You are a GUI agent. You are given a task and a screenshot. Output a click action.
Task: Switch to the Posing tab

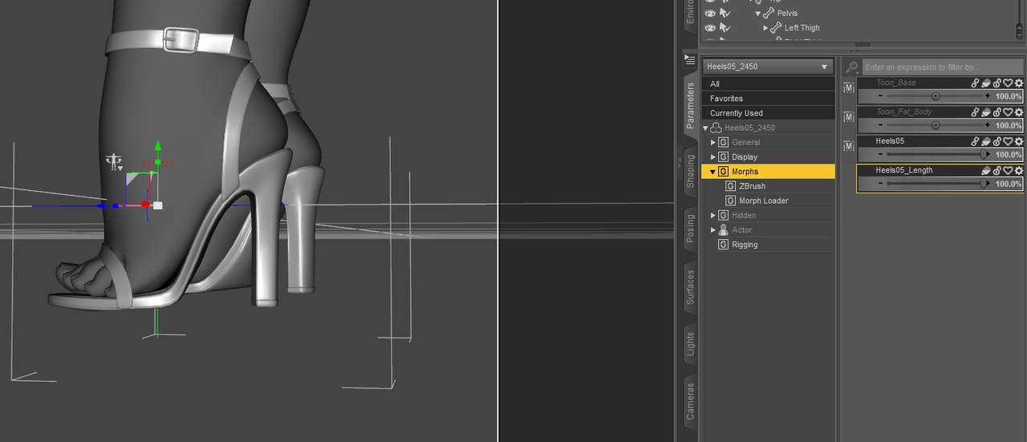[x=691, y=229]
